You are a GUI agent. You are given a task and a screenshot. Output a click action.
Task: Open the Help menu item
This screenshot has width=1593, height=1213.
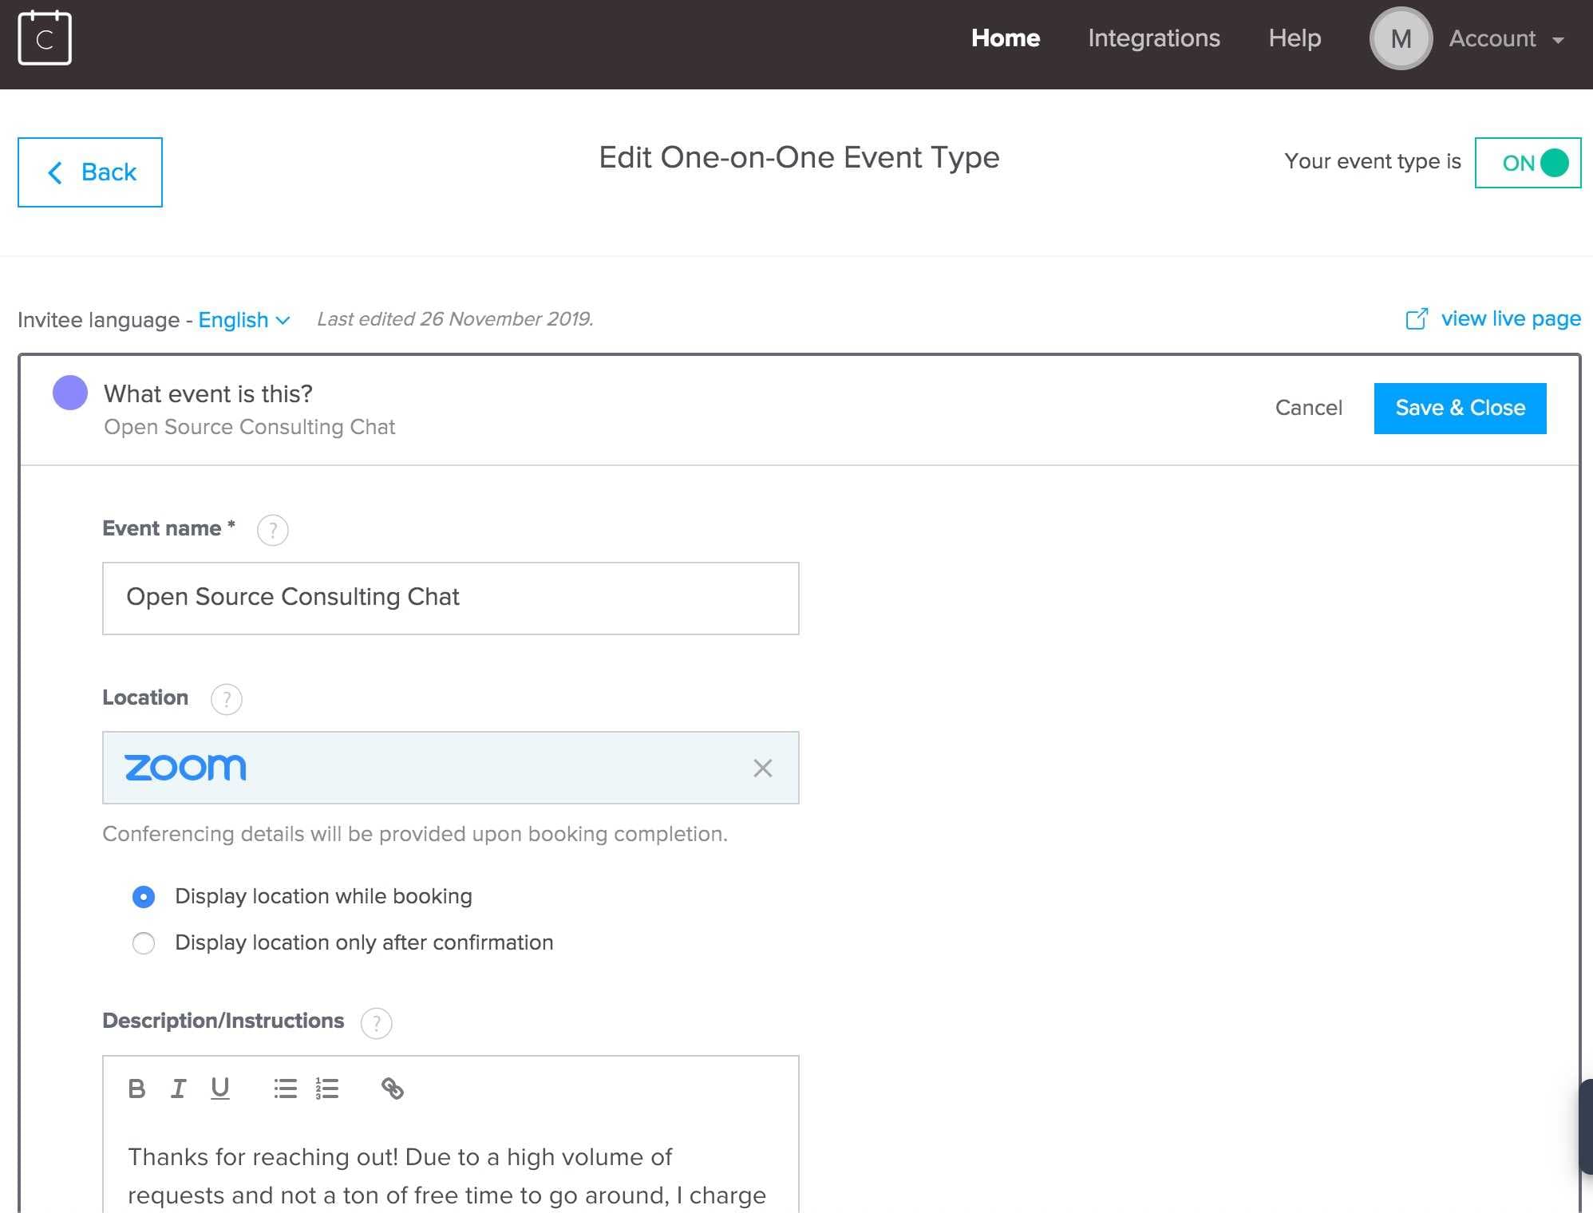[x=1295, y=38]
